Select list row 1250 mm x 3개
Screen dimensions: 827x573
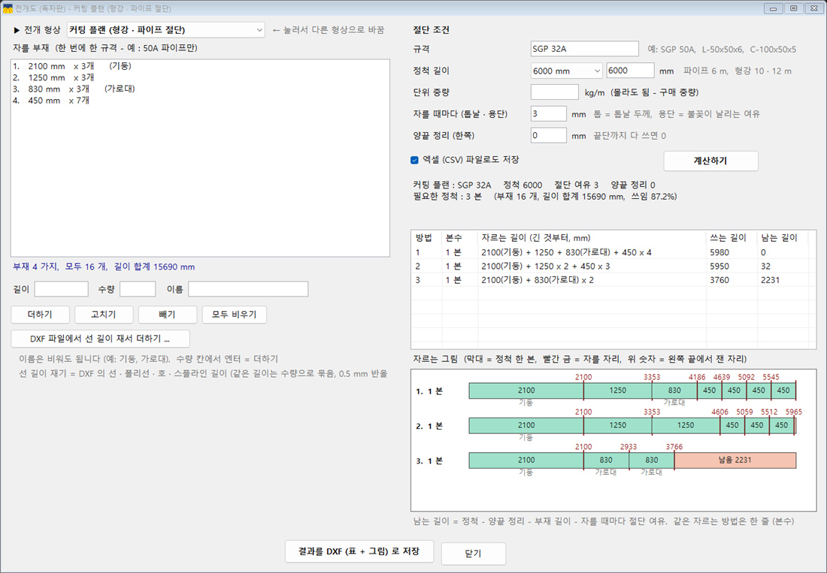tap(200, 77)
